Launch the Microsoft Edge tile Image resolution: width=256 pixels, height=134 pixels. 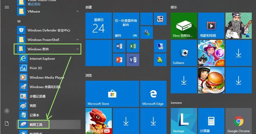coord(153,94)
